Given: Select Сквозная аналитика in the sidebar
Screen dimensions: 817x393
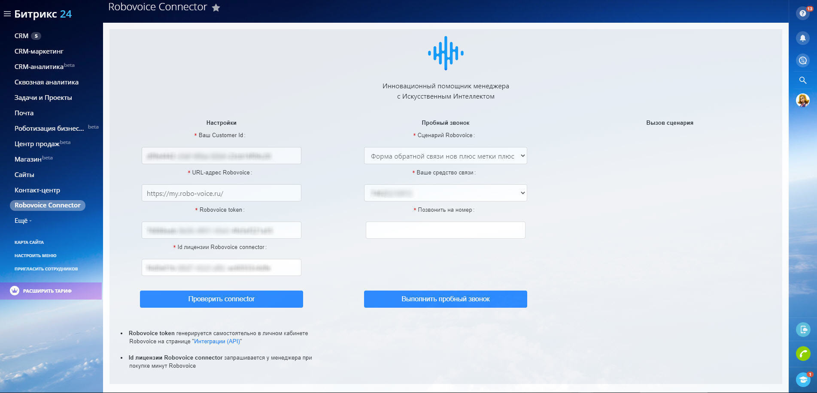Looking at the screenshot, I should point(46,82).
